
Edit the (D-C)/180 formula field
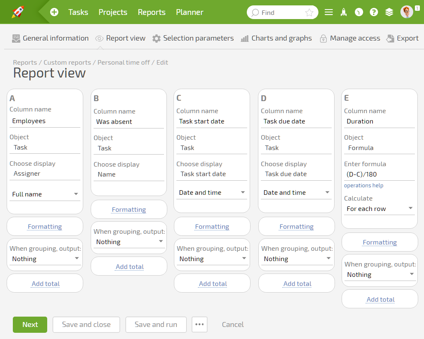379,174
